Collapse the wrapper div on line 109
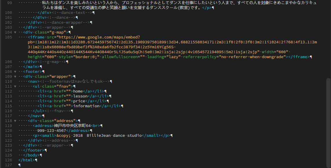The height and width of the screenshot is (168, 331). coord(15,76)
